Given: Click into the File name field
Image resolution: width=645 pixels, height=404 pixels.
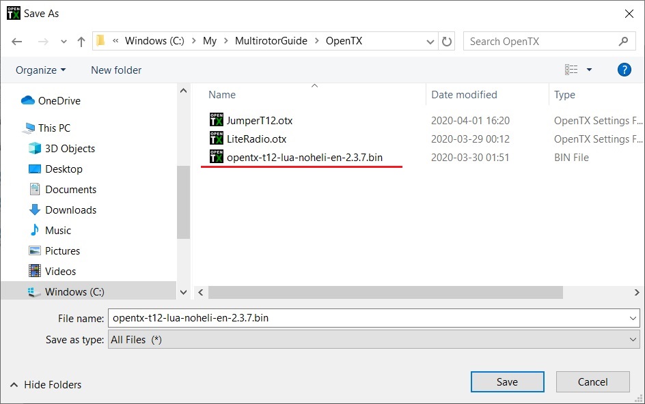Looking at the screenshot, I should pyautogui.click(x=368, y=318).
